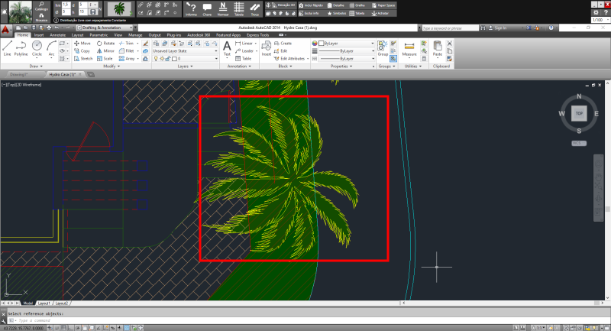The width and height of the screenshot is (611, 331).
Task: Click the keyword search field
Action: point(450,28)
